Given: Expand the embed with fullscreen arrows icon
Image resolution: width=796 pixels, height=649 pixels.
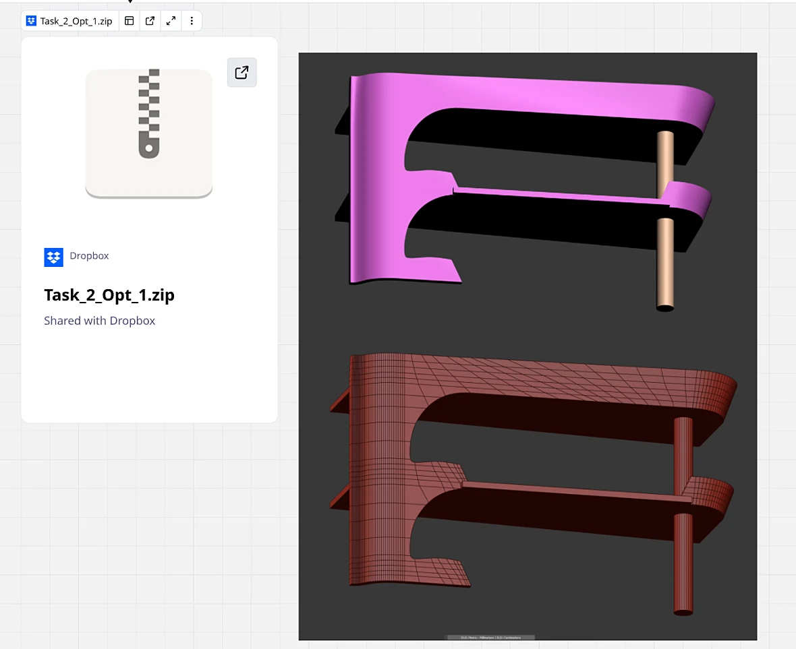Looking at the screenshot, I should click(x=171, y=21).
